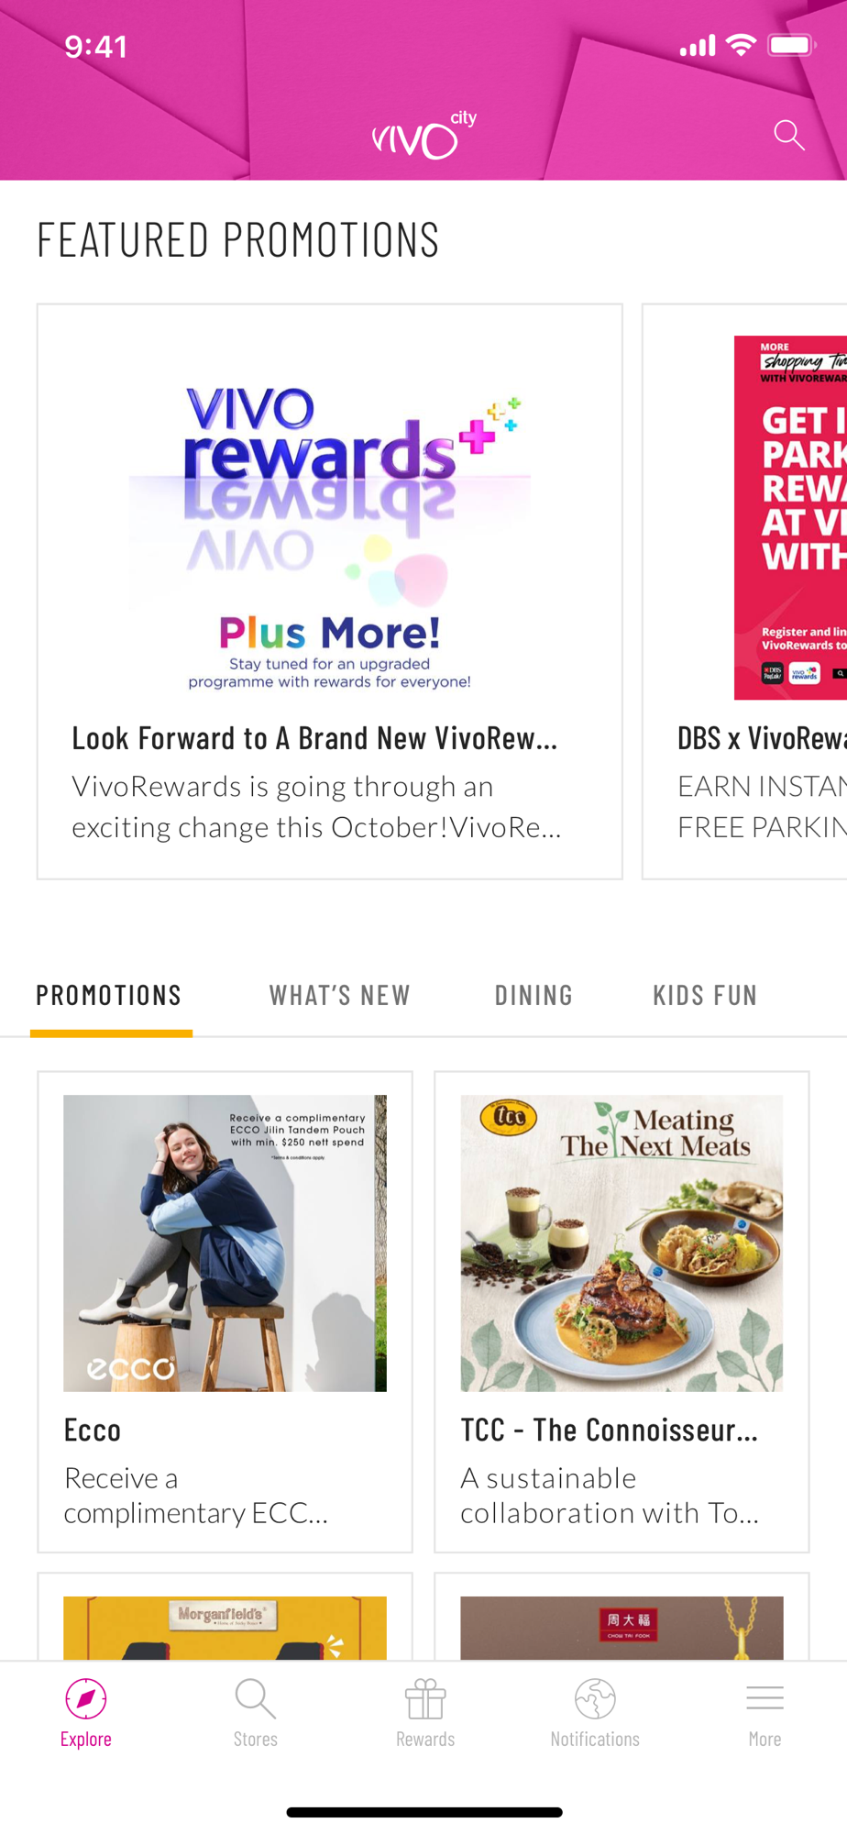Open the Rewards gift icon
The width and height of the screenshot is (847, 1834).
point(425,1698)
